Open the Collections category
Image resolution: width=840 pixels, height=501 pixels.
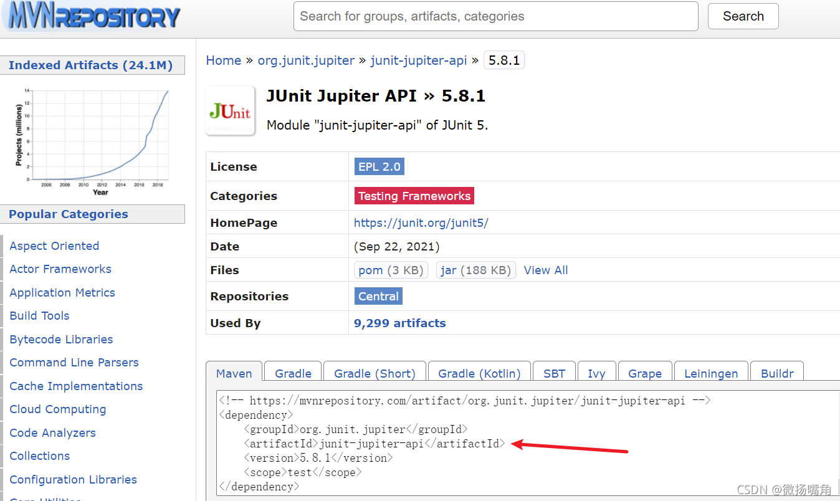coord(40,456)
